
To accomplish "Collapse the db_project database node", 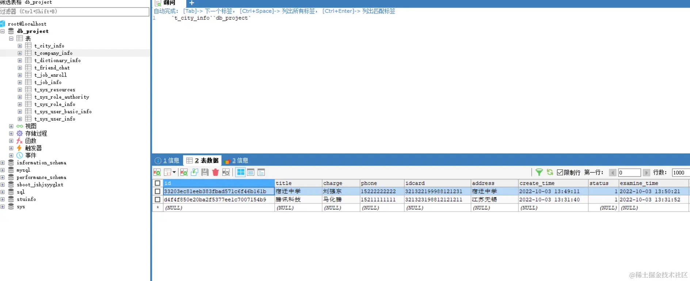I will tap(3, 31).
